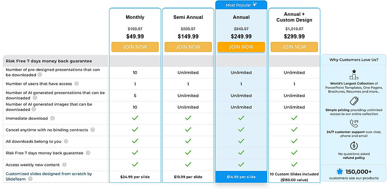Click the dollar refund policy icon

pyautogui.click(x=354, y=145)
